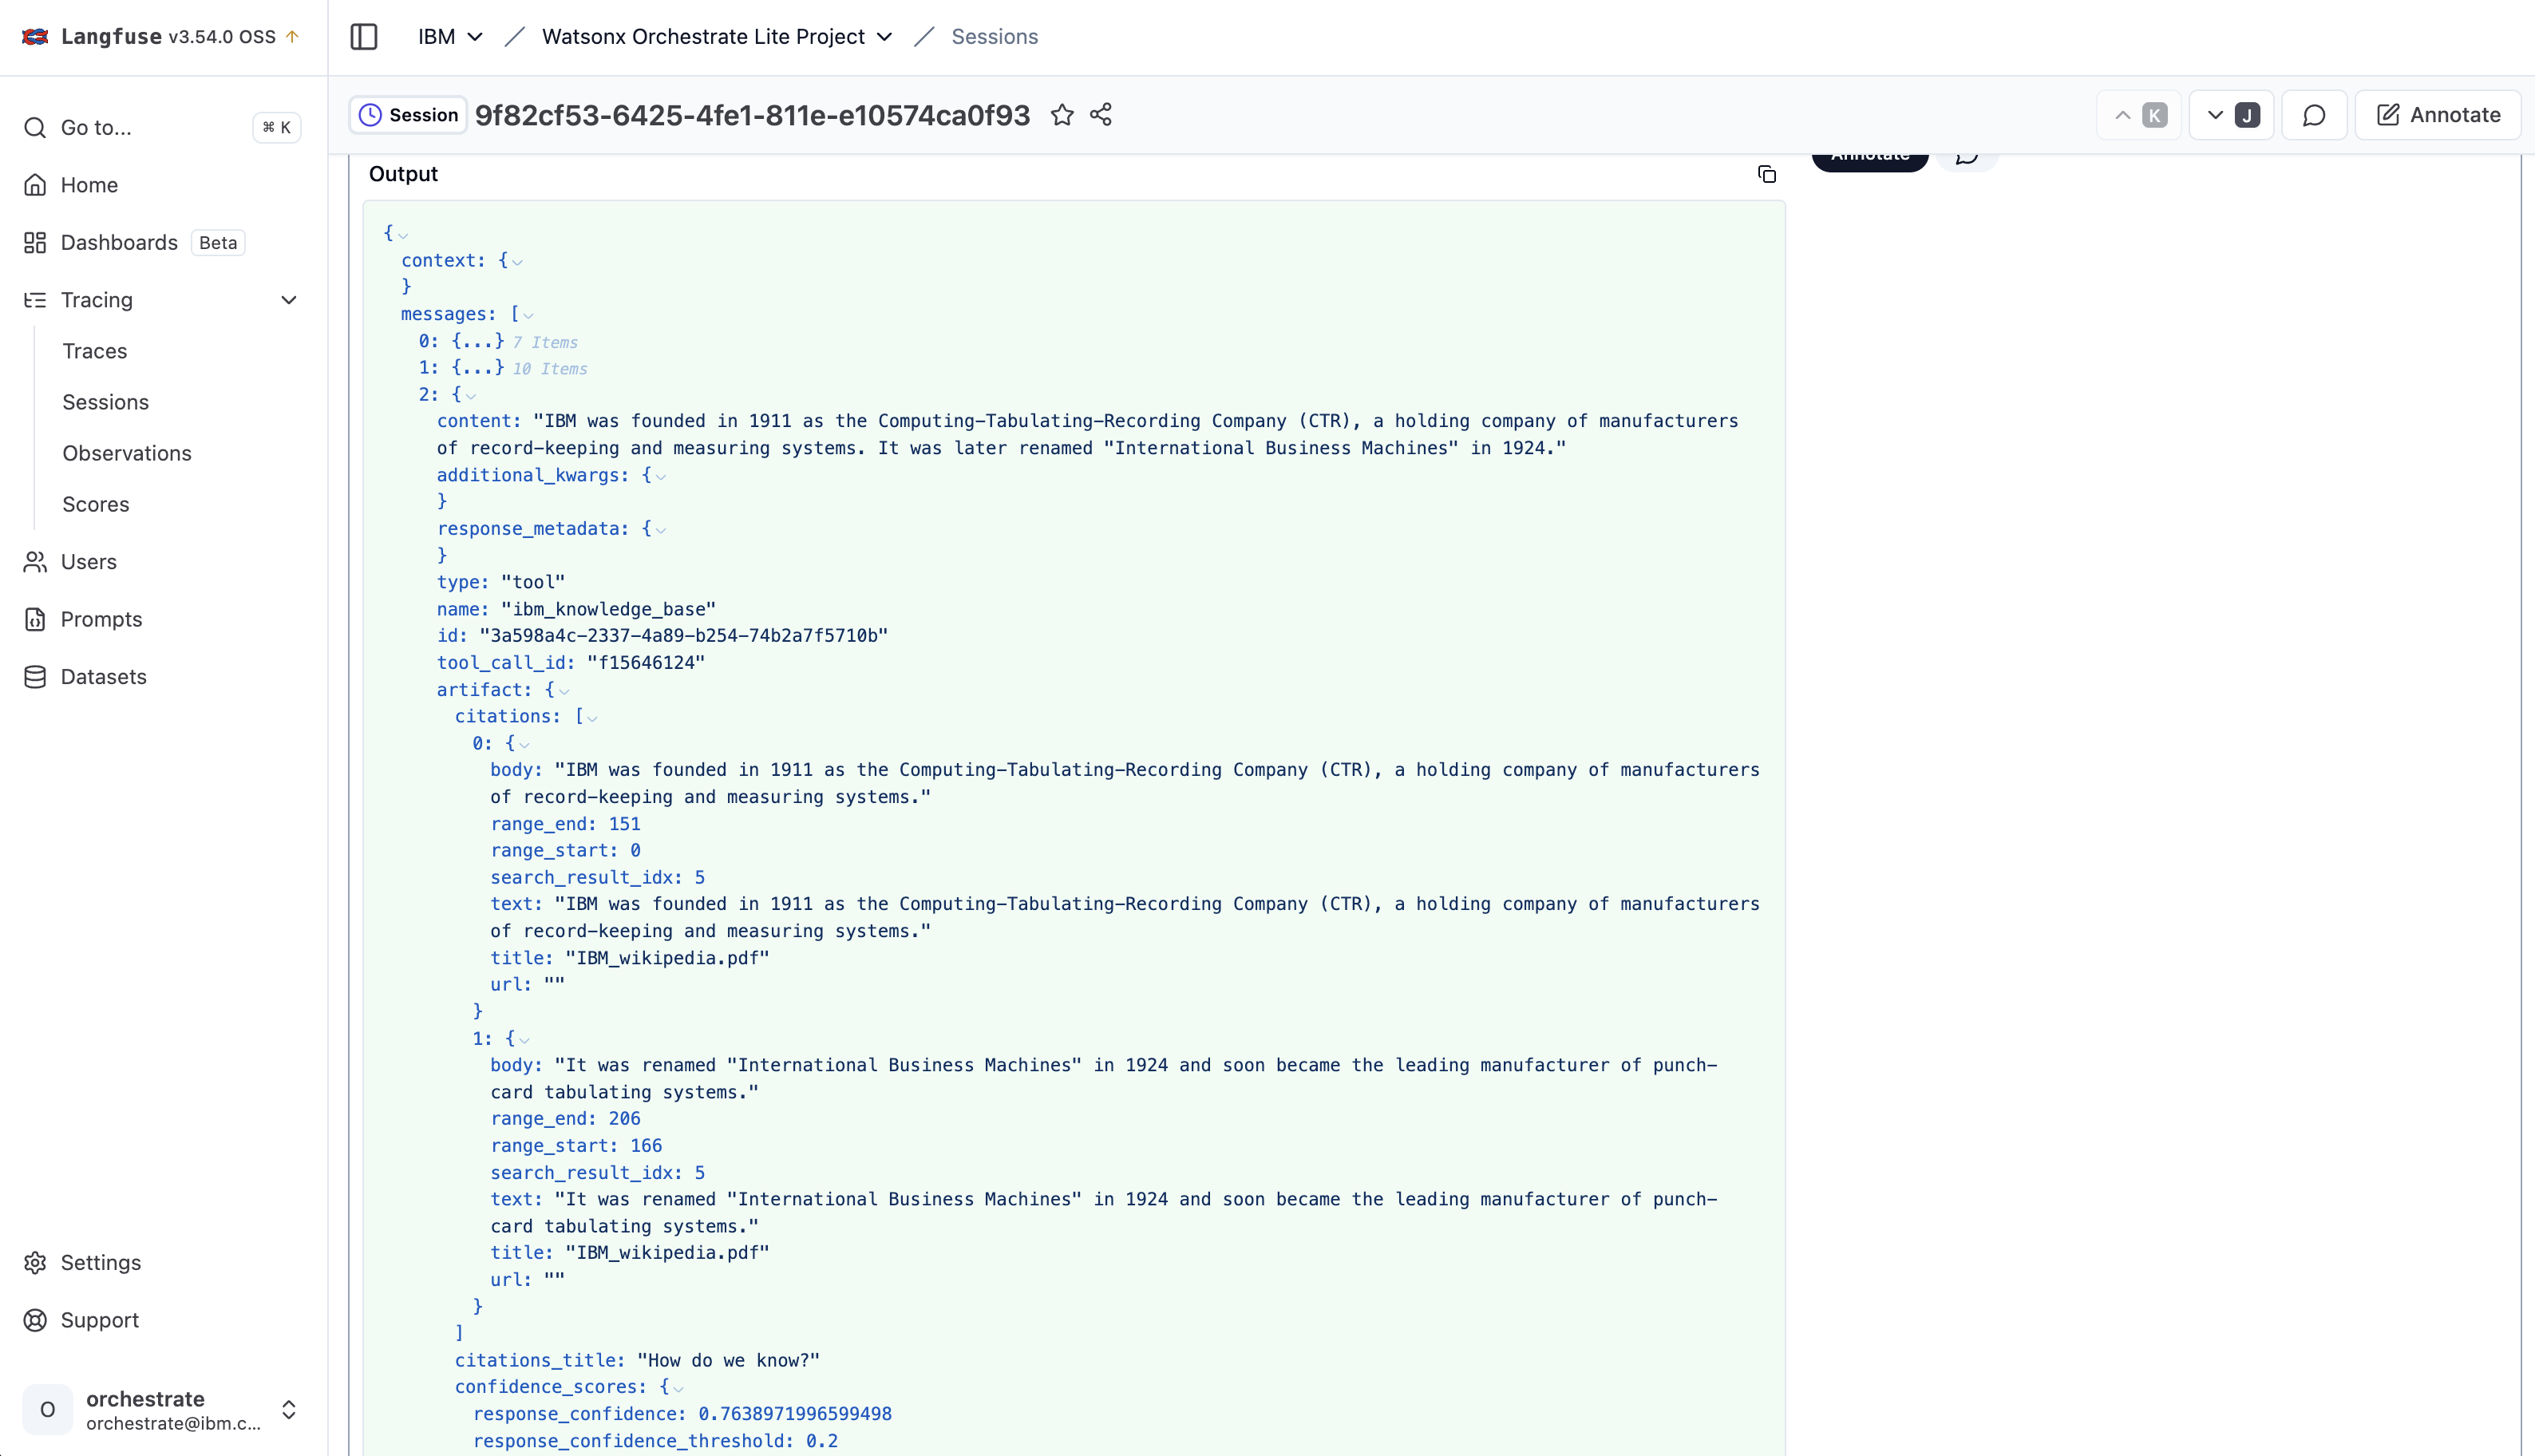Collapse confidence_scores object
Viewport: 2535px width, 1456px height.
(678, 1388)
